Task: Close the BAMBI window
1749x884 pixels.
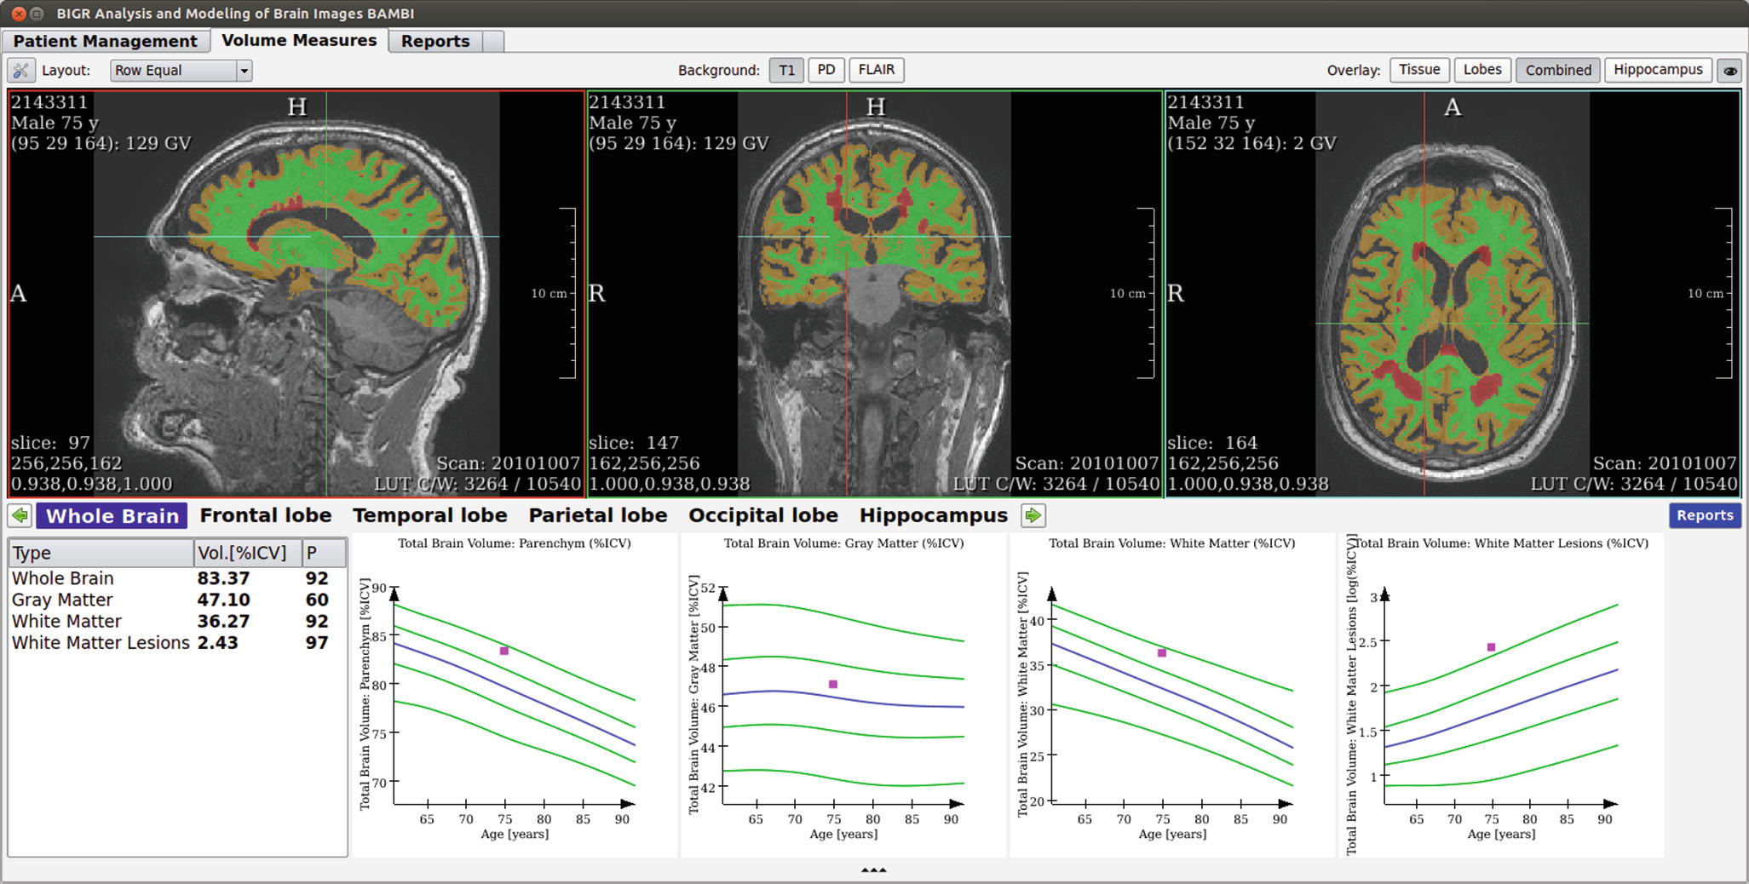Action: pyautogui.click(x=19, y=14)
